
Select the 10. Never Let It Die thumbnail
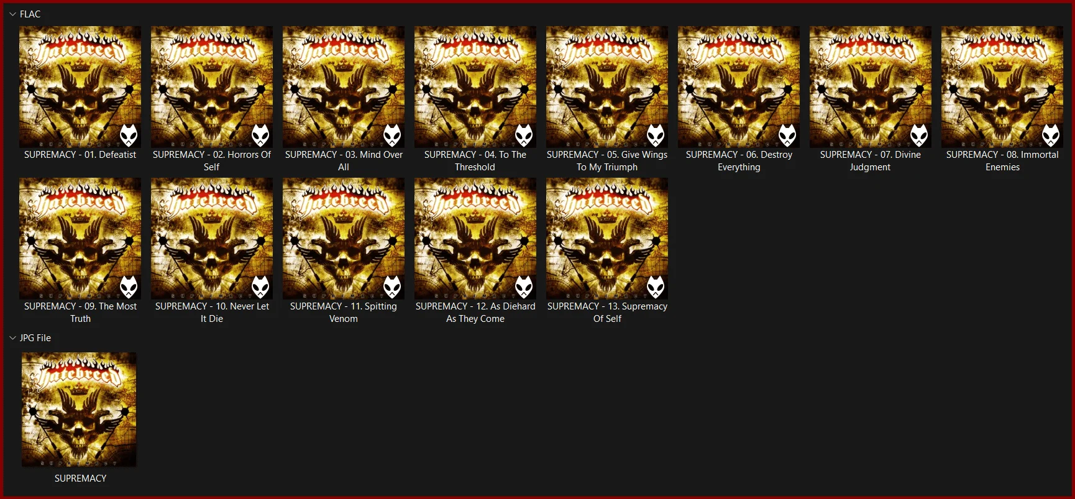click(212, 238)
